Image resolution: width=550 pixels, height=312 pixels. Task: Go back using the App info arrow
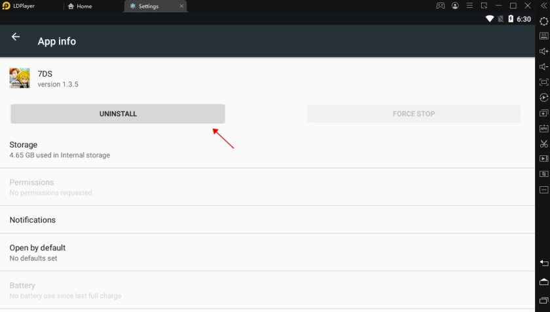click(16, 37)
